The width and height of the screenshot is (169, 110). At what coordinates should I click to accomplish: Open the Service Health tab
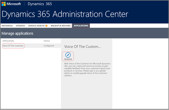(x=36, y=26)
